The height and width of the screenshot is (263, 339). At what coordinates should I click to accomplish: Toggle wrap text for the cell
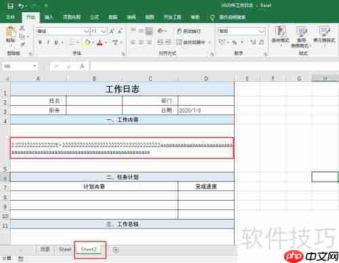coord(189,31)
